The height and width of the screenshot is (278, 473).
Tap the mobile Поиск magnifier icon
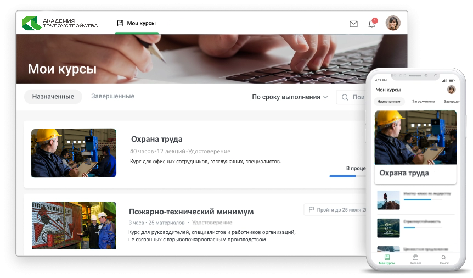(x=443, y=259)
